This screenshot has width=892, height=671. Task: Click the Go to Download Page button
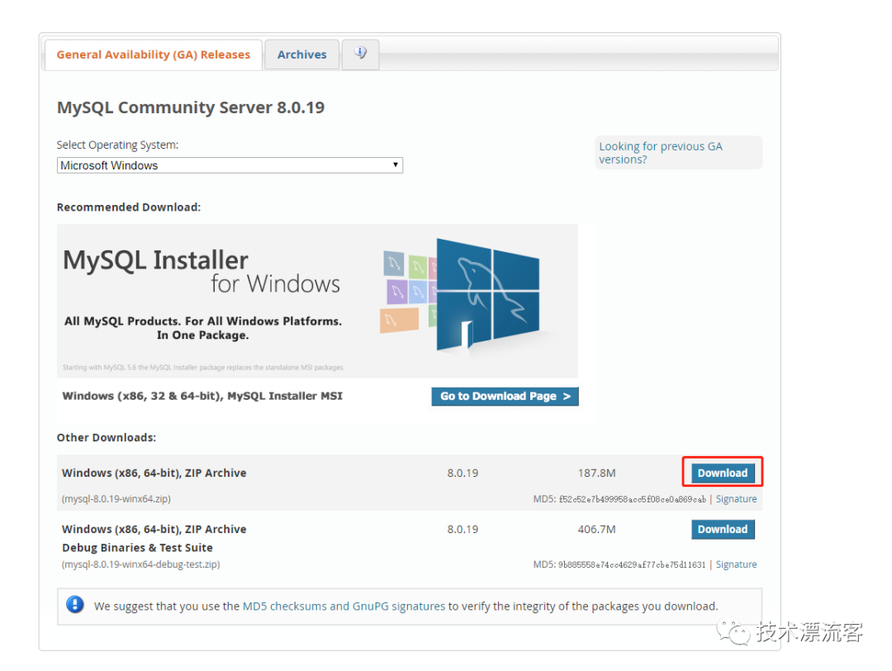pos(505,396)
